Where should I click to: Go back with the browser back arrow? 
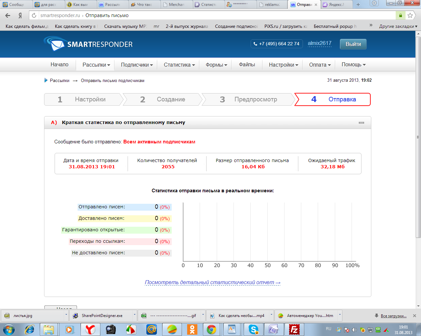tap(8, 15)
